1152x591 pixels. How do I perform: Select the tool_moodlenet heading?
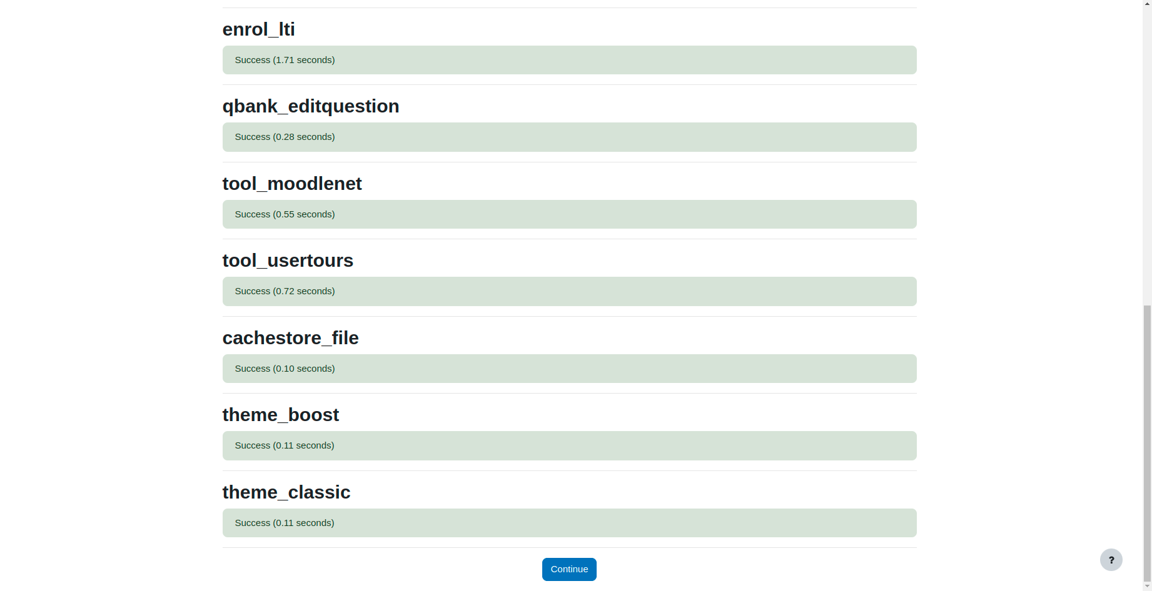coord(292,184)
